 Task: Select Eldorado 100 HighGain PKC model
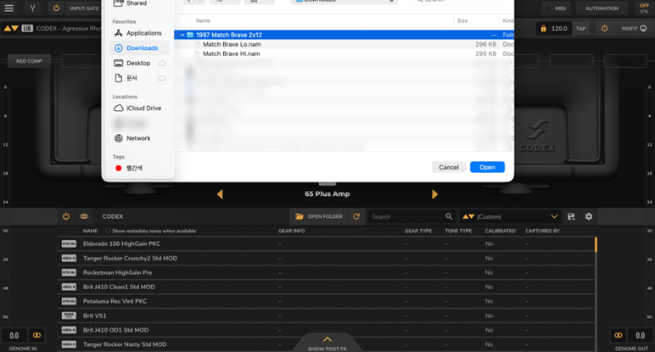[x=326, y=243]
